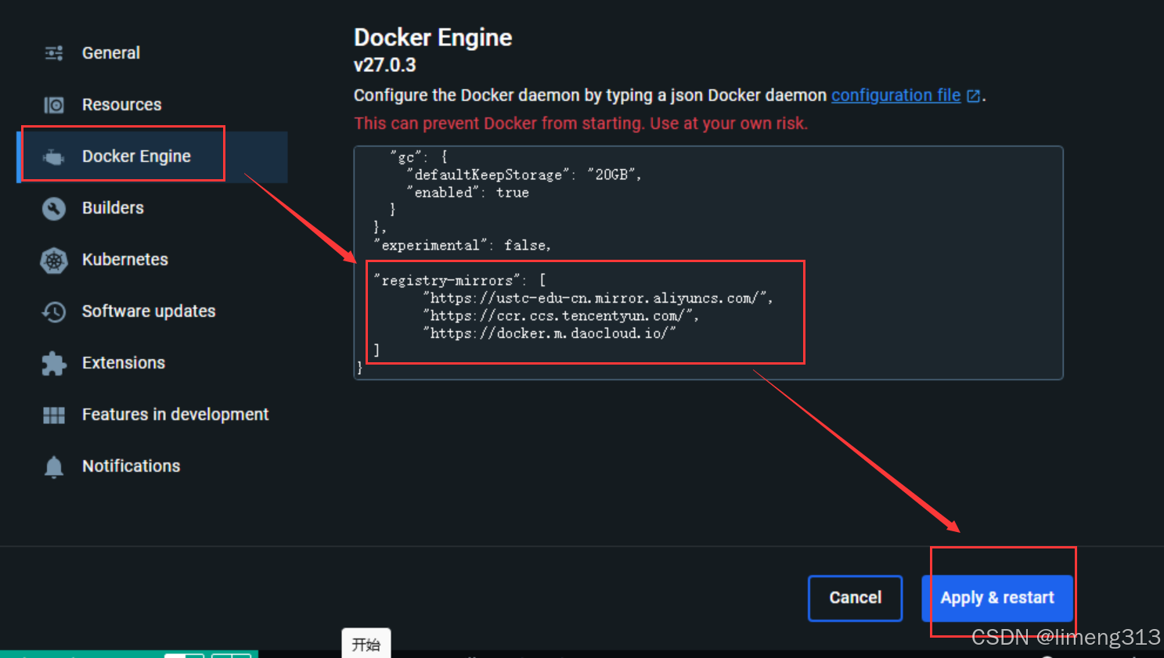Open the configuration file documentation link

click(x=896, y=95)
